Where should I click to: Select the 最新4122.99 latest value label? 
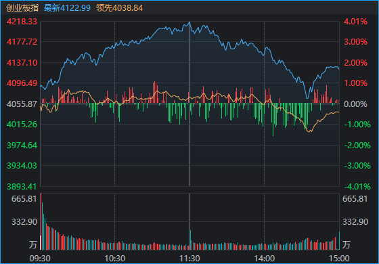pos(67,8)
